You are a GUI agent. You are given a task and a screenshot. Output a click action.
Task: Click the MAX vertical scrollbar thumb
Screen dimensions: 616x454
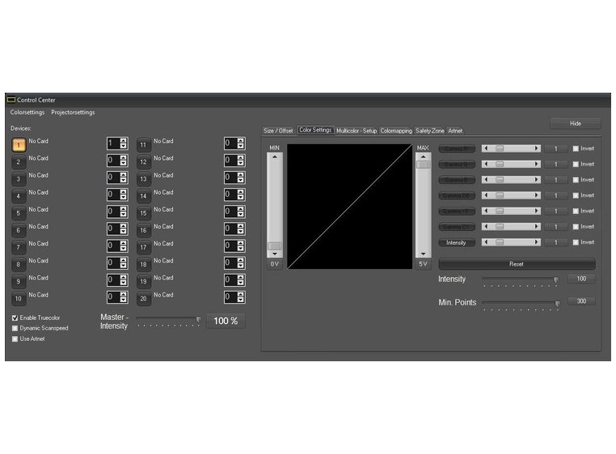(423, 165)
